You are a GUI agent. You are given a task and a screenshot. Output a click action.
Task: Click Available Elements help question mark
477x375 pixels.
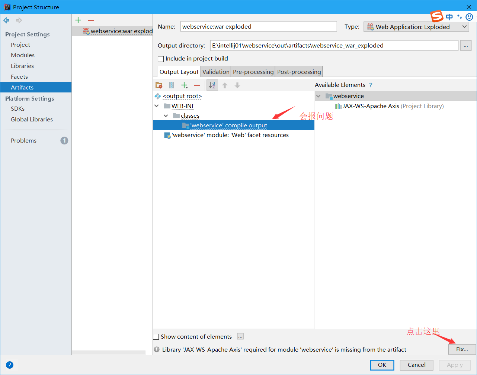(371, 85)
